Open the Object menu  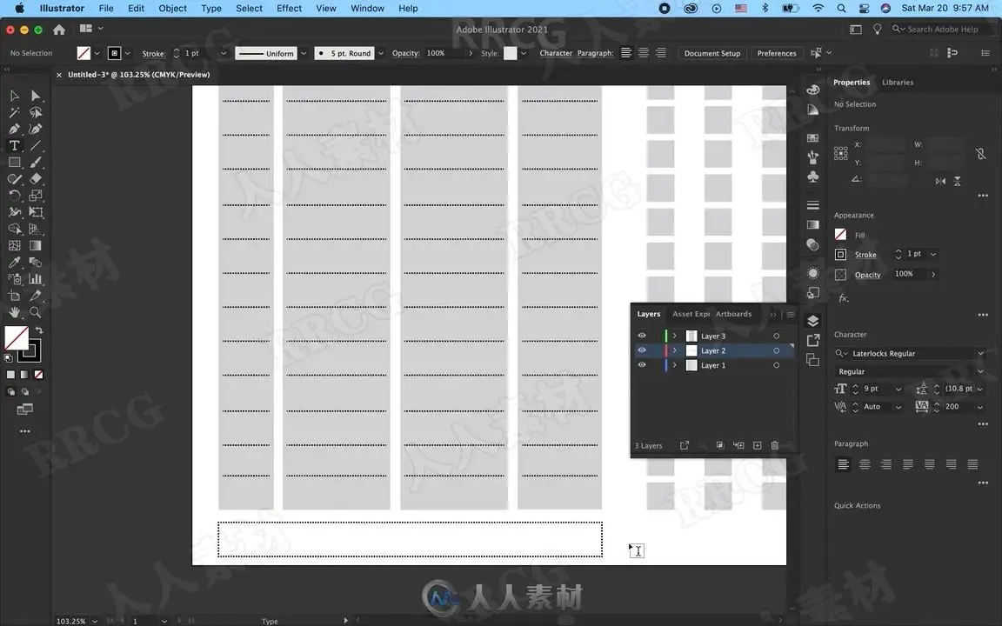point(172,9)
